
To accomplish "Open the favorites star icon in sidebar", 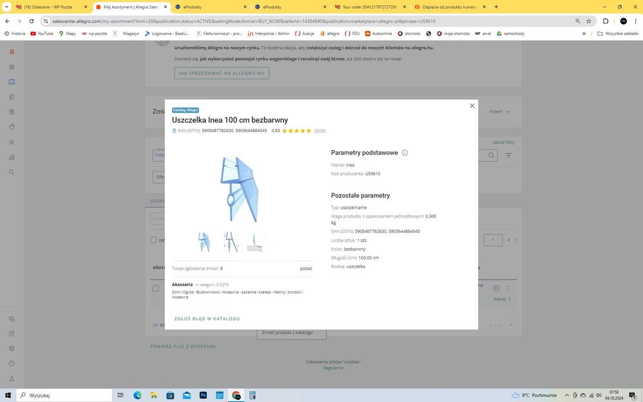I will point(12,142).
